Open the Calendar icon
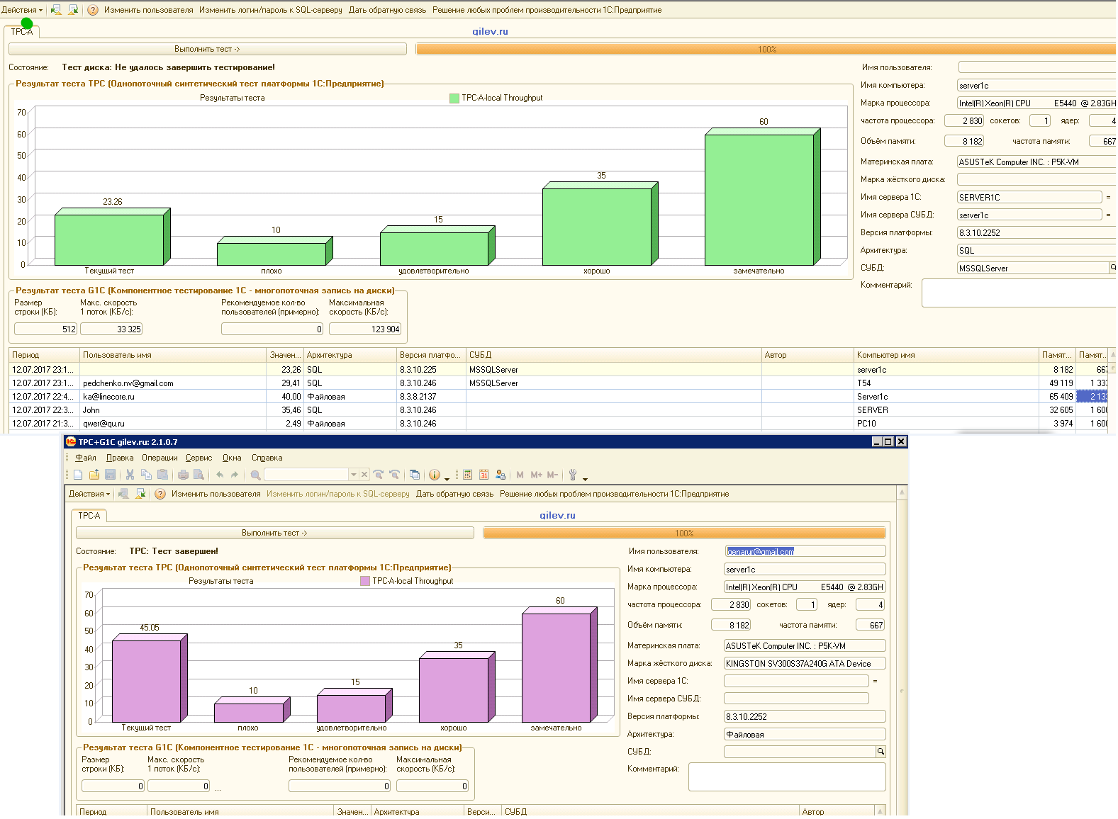The height and width of the screenshot is (819, 1118). coord(484,475)
